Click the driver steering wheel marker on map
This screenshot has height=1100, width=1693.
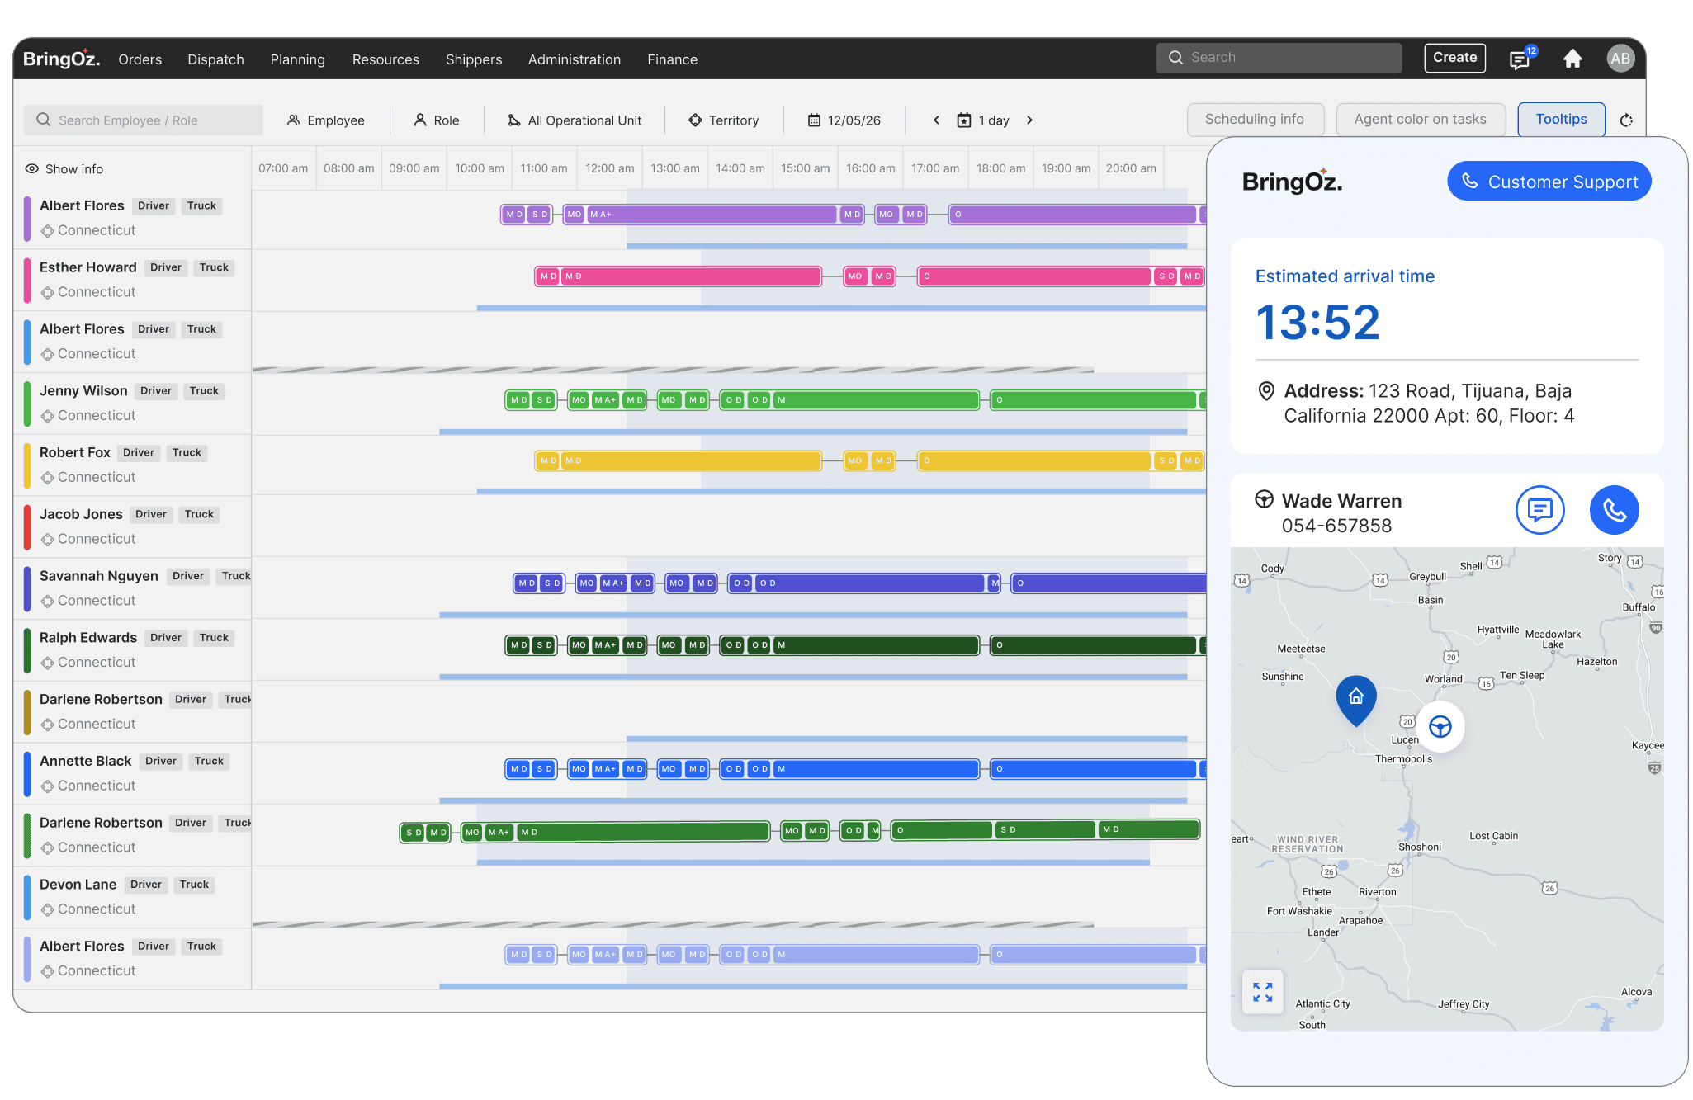click(x=1440, y=727)
